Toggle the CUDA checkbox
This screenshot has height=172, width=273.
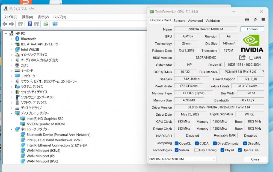coord(197,143)
